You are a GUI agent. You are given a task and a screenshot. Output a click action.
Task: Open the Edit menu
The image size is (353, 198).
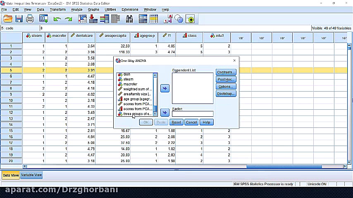[16, 9]
